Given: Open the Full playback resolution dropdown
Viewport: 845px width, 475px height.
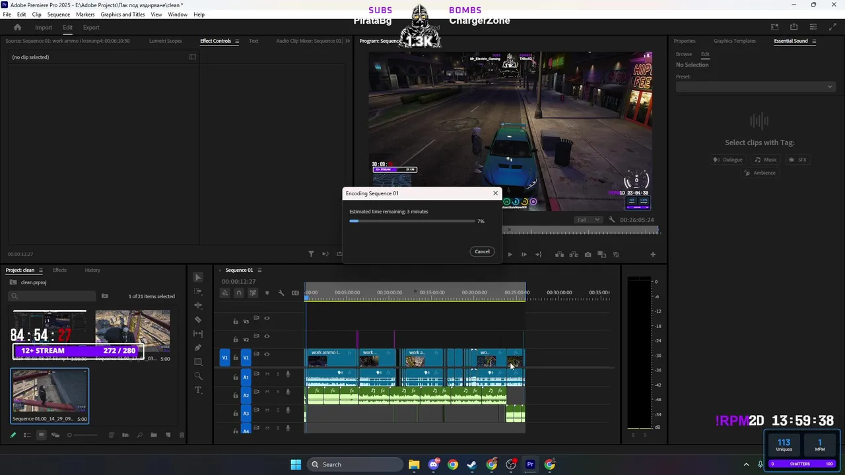Looking at the screenshot, I should pos(588,220).
